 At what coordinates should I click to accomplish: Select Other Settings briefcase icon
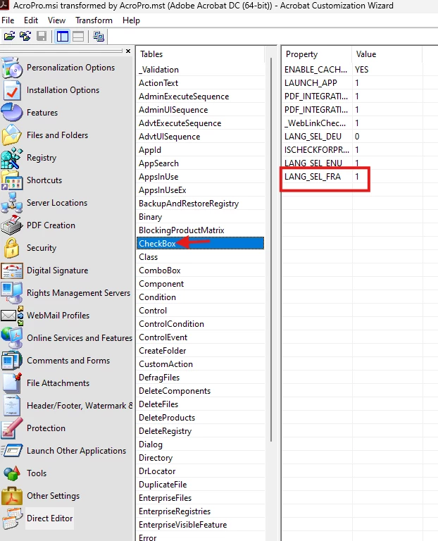[x=12, y=496]
